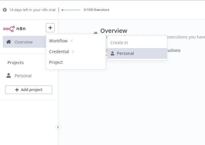Viewport: 205px width, 145px height.
Task: Choose the Credential menu entry
Action: (59, 52)
